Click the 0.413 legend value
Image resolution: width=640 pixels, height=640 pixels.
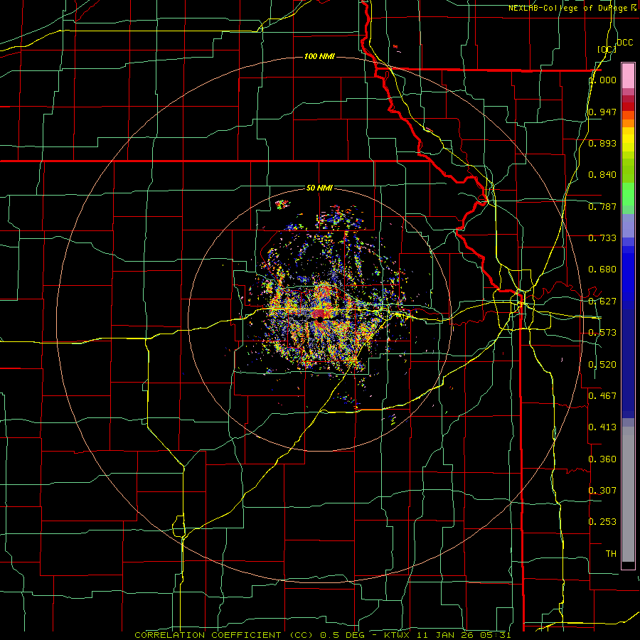[x=602, y=427]
